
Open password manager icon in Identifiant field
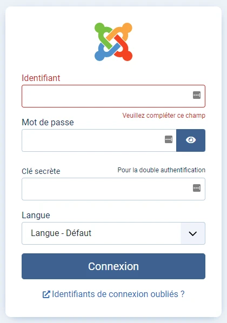point(197,95)
